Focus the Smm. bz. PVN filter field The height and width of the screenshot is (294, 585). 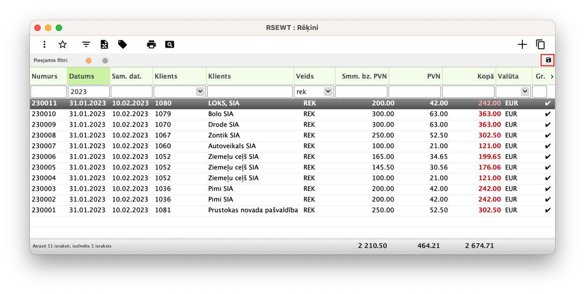coord(361,91)
